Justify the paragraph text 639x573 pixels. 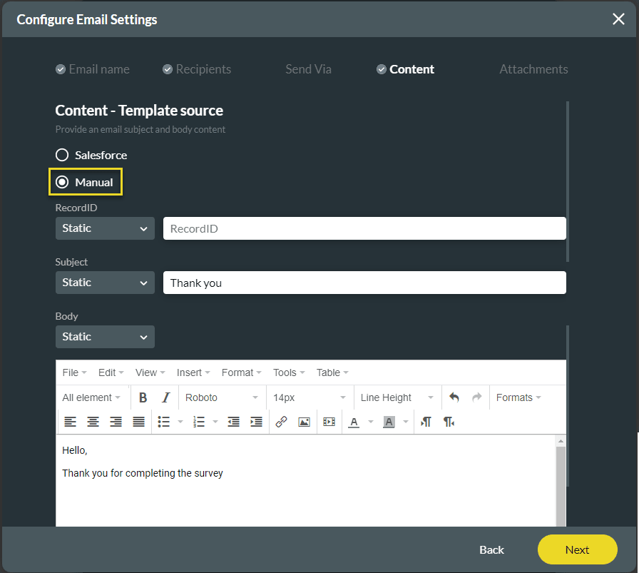pyautogui.click(x=139, y=422)
